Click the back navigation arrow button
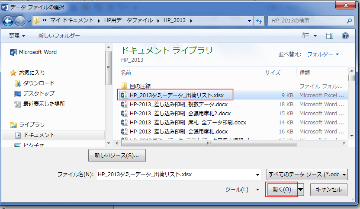The height and width of the screenshot is (209, 360). tap(8, 20)
